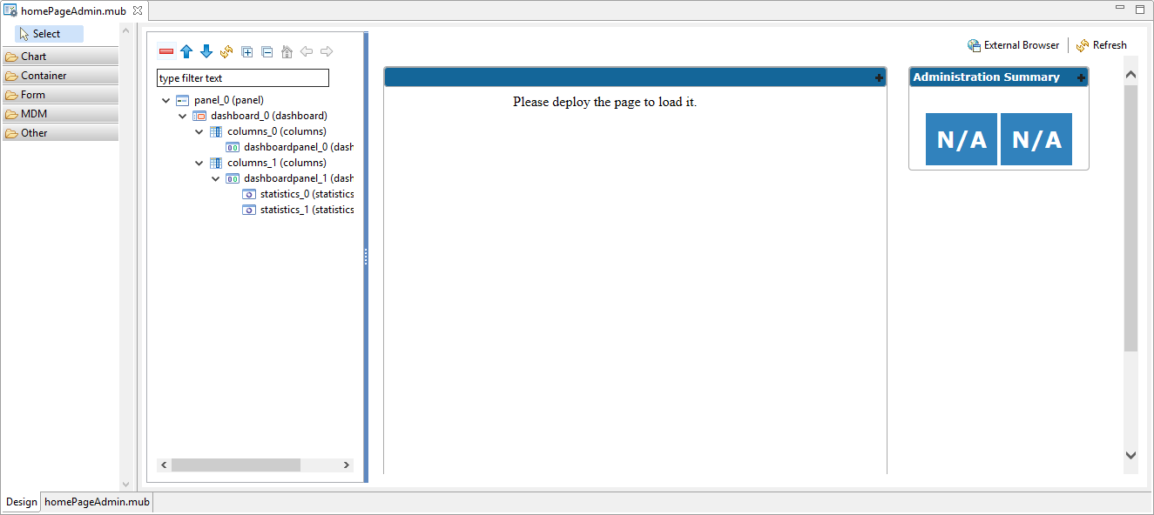The image size is (1154, 515).
Task: Go home in the outline tree
Action: [287, 51]
